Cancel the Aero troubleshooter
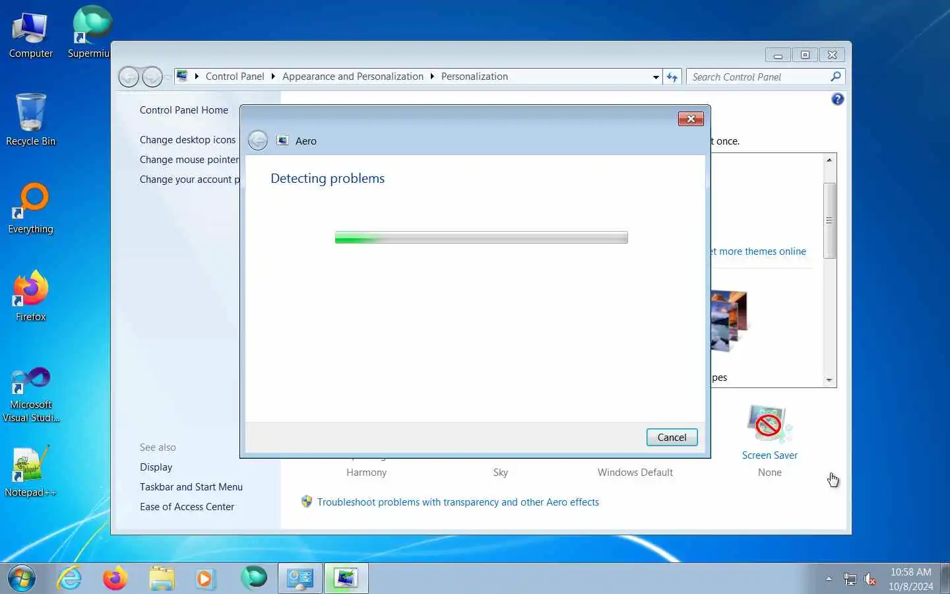Image resolution: width=950 pixels, height=594 pixels. pyautogui.click(x=672, y=437)
